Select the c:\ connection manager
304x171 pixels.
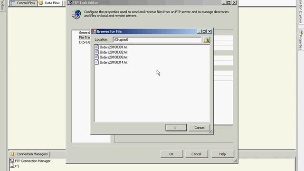point(17,166)
